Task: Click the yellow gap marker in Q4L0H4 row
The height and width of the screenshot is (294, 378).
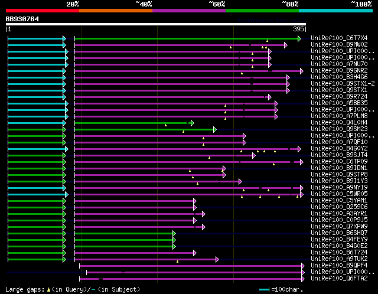Action: point(165,125)
